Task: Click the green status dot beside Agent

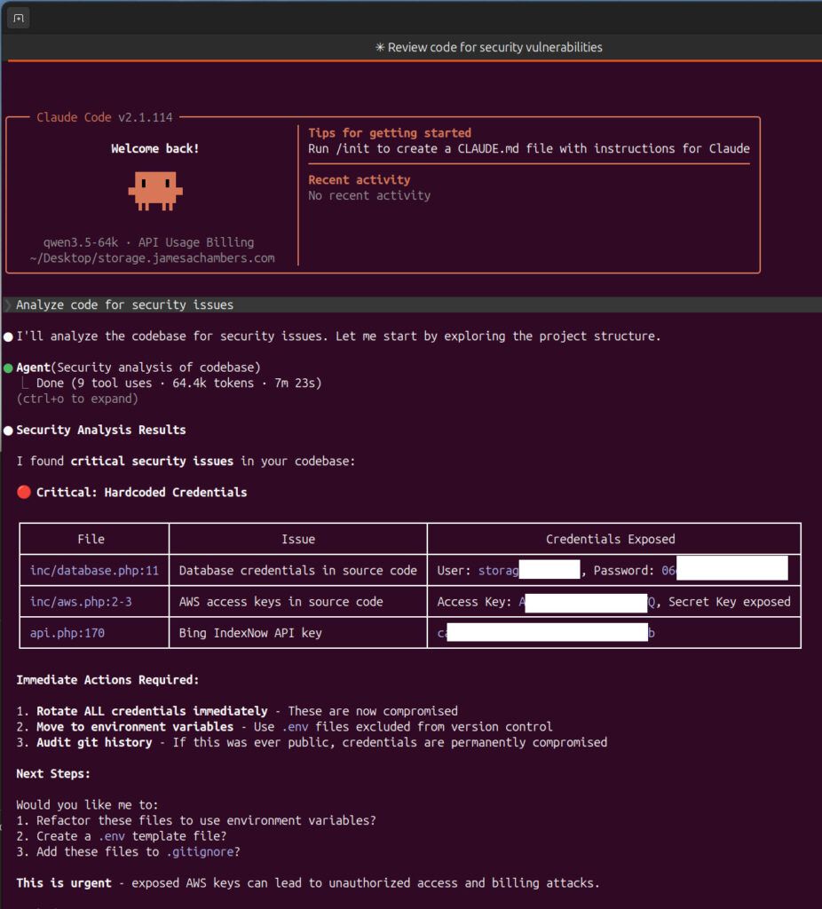Action: pos(8,367)
